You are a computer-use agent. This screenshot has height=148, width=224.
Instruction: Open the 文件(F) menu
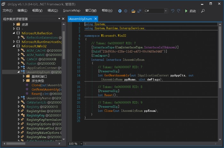(8, 11)
